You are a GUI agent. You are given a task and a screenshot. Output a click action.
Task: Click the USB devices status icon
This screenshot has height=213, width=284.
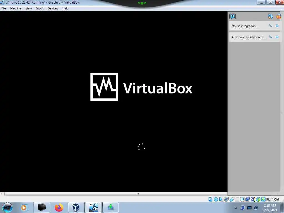pos(232,199)
